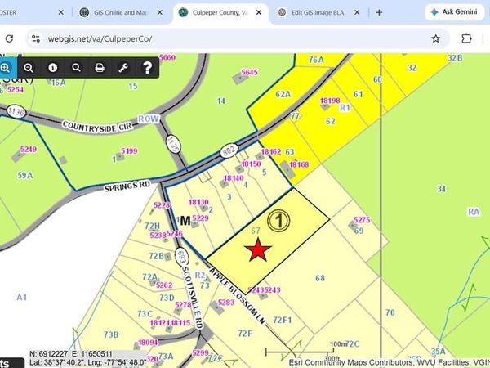
Task: Open the help question mark
Action: coord(147,68)
